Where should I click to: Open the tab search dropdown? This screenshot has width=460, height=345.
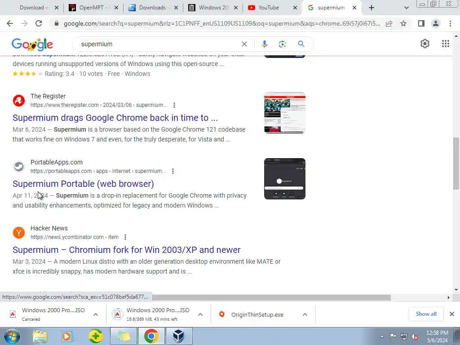[406, 8]
